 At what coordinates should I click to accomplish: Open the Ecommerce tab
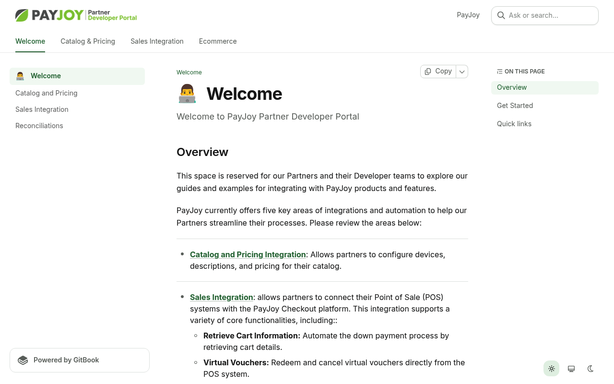218,41
